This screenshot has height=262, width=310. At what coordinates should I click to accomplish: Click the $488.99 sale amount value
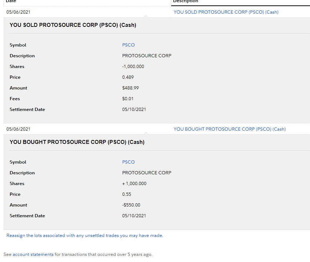pos(131,88)
